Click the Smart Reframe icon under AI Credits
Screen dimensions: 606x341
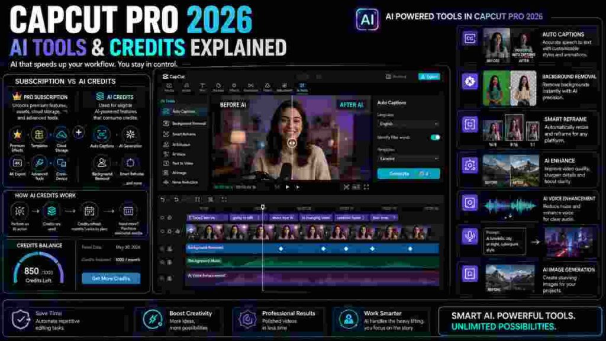(x=130, y=163)
